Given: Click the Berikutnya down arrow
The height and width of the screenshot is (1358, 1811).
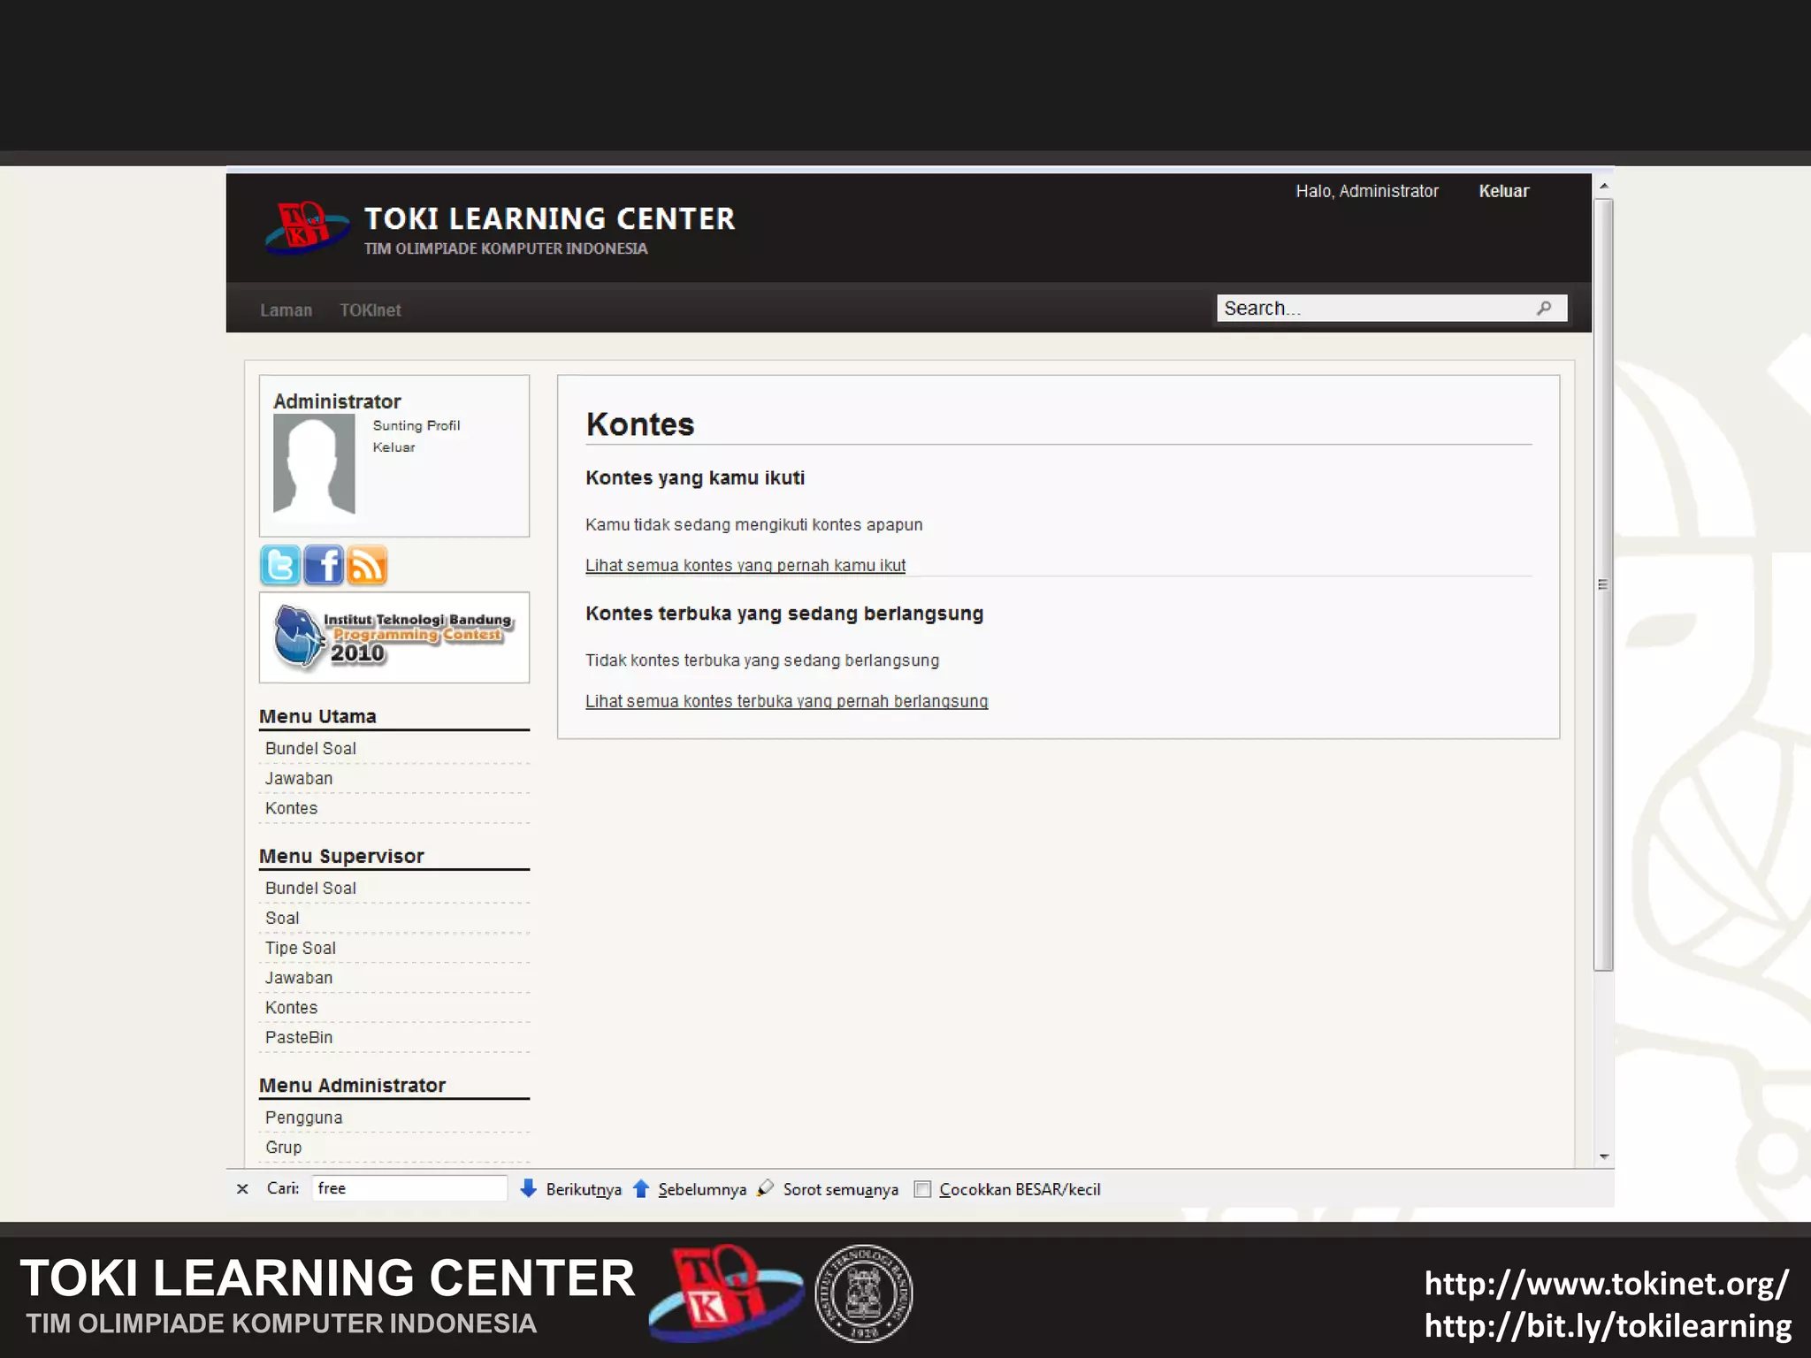Looking at the screenshot, I should 529,1188.
